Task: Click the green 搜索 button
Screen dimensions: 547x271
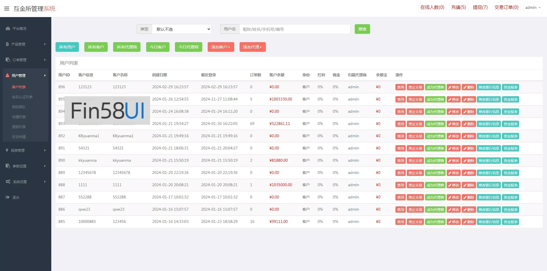Action: (362, 29)
